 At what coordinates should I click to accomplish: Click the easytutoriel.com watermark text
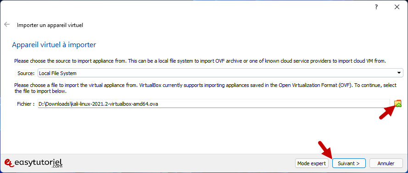39,163
